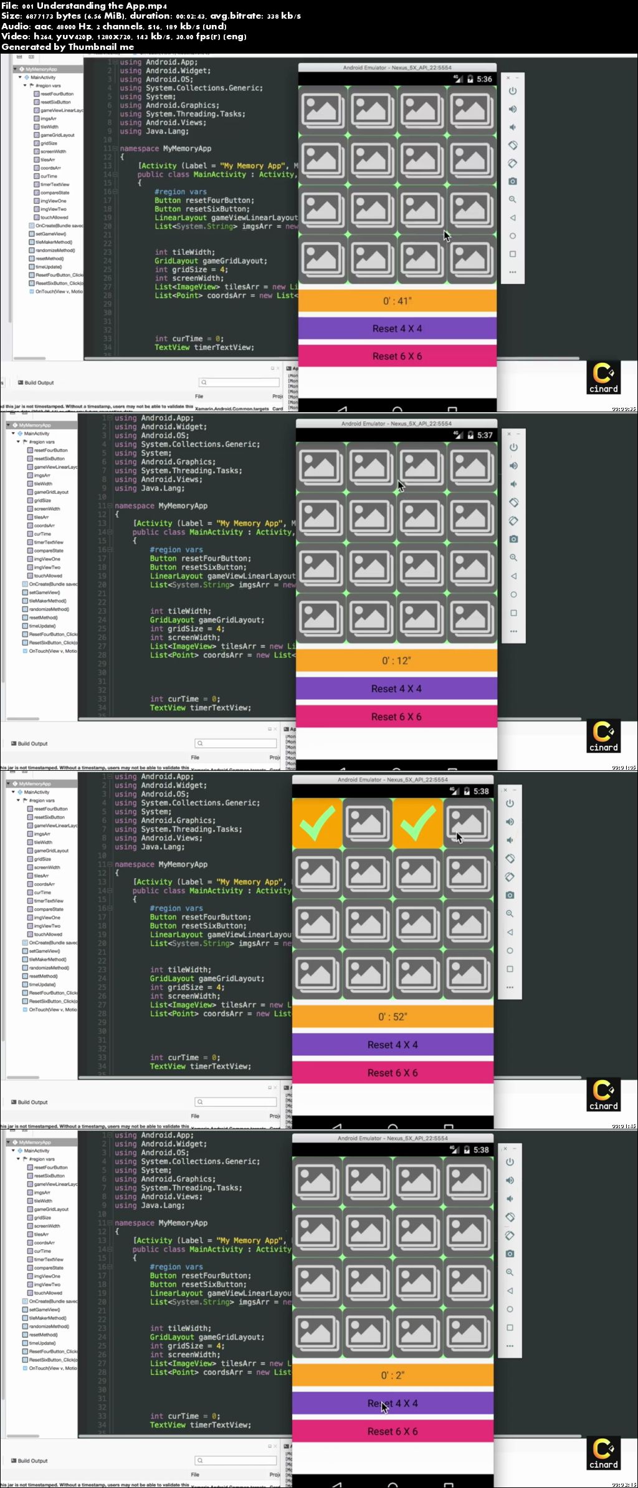Click Reset 4 X 4 below 0':12" timer
The image size is (638, 1488).
(x=396, y=688)
